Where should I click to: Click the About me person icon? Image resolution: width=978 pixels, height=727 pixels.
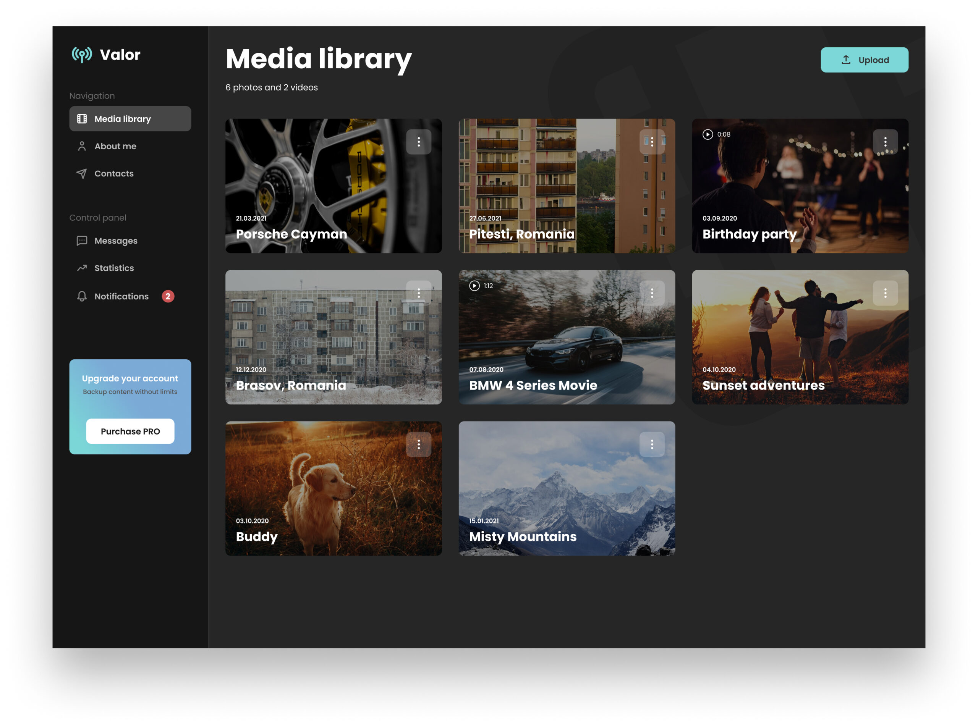(x=82, y=146)
